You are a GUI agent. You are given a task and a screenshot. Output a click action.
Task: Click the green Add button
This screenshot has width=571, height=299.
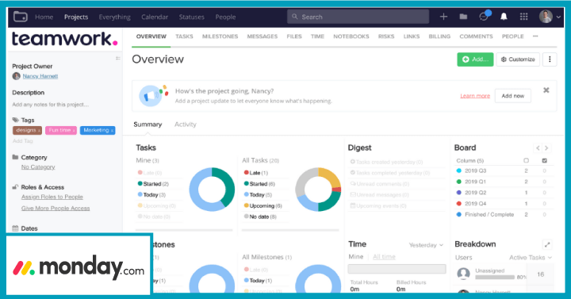pos(475,59)
